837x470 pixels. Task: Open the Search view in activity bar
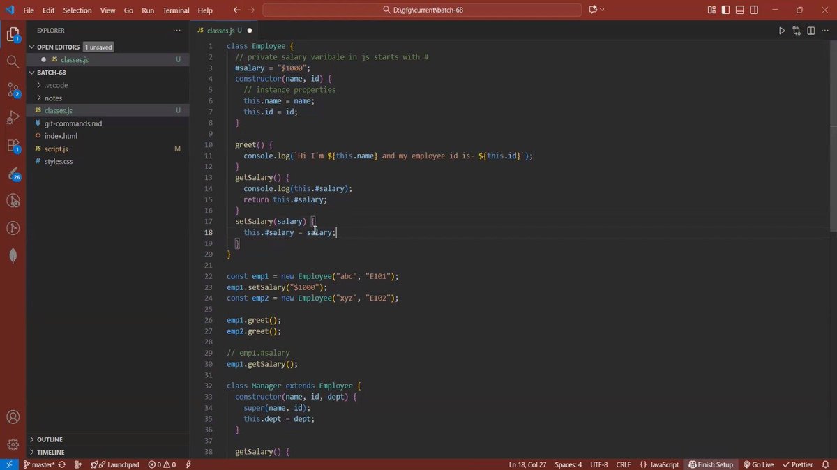point(13,62)
